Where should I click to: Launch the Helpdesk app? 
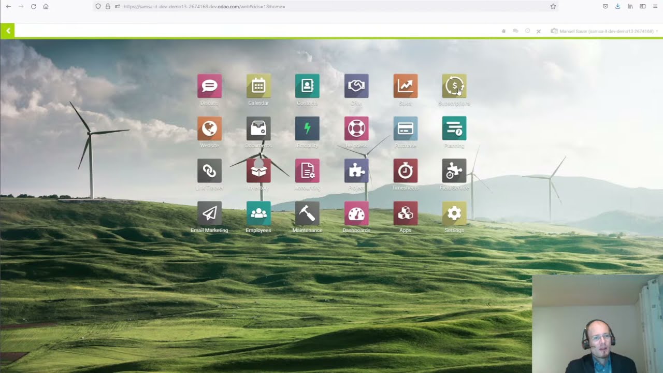click(356, 128)
